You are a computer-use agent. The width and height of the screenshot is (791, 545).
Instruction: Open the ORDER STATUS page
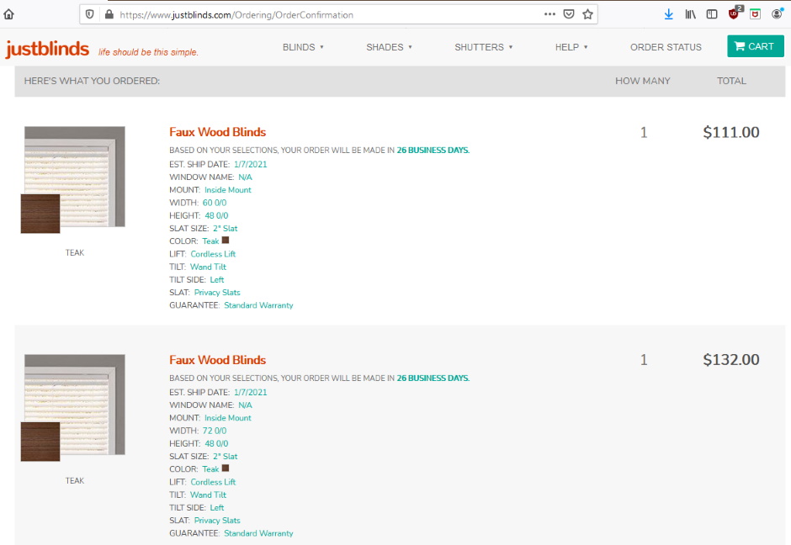tap(666, 47)
